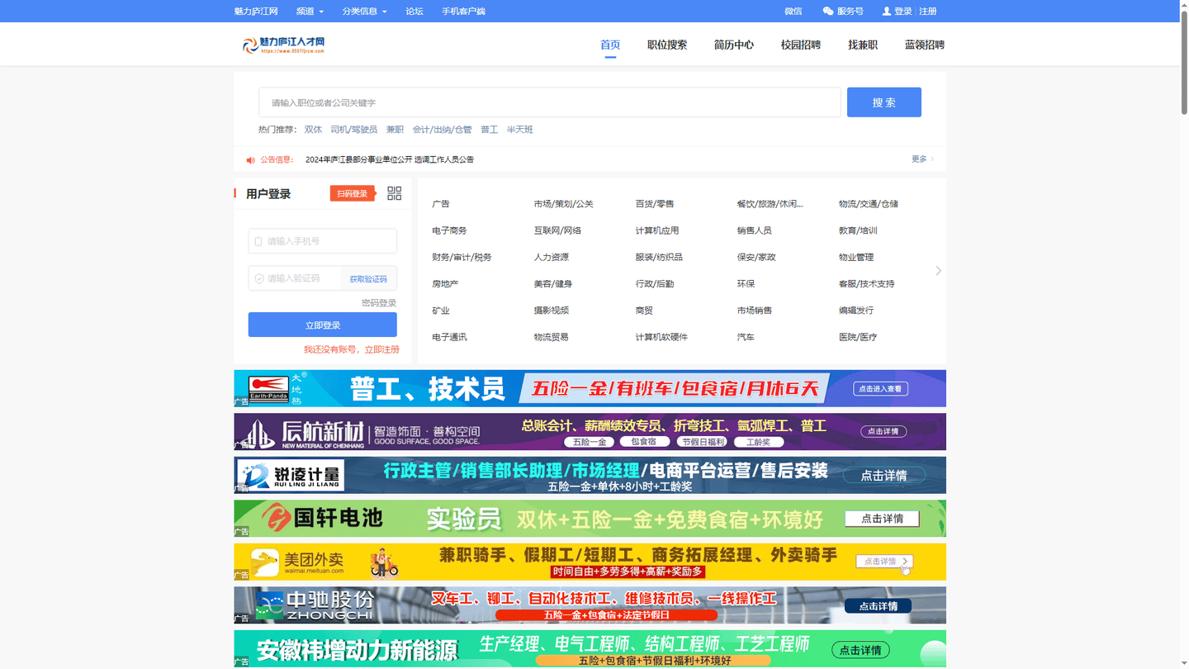Click the 获取验证码 button
The height and width of the screenshot is (669, 1189).
click(x=368, y=279)
